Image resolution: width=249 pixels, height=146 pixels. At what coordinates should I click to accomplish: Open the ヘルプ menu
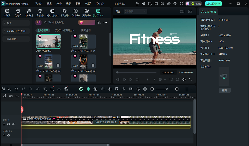click(88, 4)
